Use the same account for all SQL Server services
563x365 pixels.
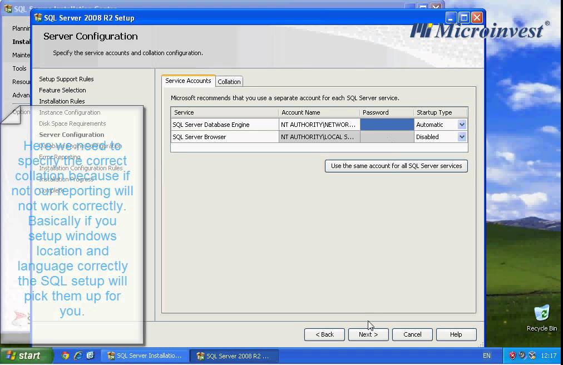396,166
